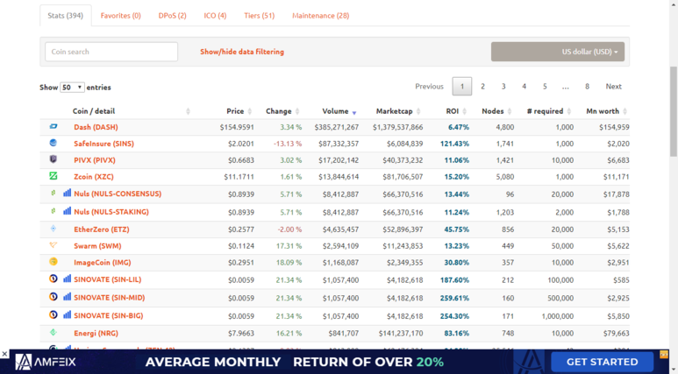
Task: Open the Swarm (SWM) coin link
Action: pyautogui.click(x=97, y=246)
